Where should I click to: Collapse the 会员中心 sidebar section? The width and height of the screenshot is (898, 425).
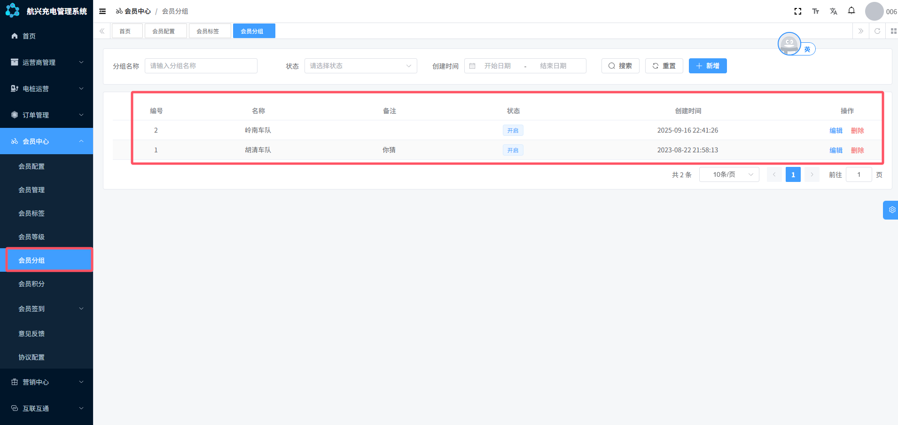coord(47,141)
